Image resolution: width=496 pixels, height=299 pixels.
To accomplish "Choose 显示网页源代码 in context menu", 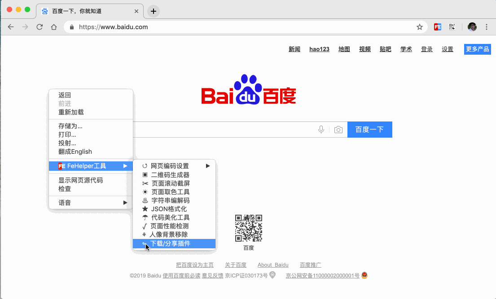I will pos(91,180).
